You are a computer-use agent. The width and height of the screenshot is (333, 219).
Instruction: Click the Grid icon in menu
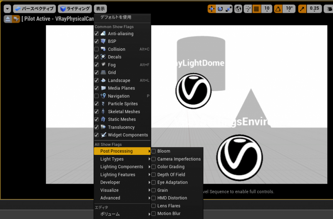103,72
